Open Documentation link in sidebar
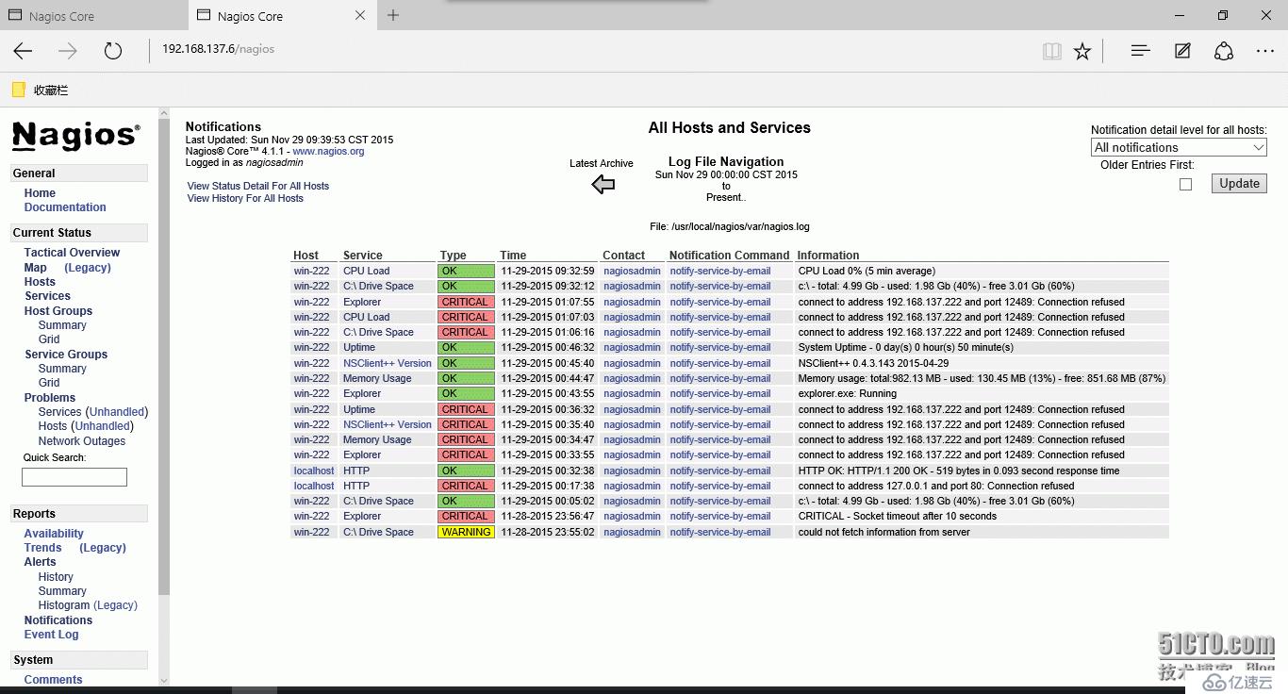Image resolution: width=1288 pixels, height=694 pixels. pos(65,207)
